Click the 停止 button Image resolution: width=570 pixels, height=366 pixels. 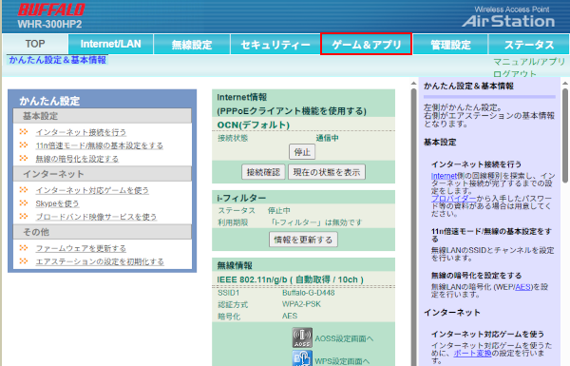(x=302, y=152)
